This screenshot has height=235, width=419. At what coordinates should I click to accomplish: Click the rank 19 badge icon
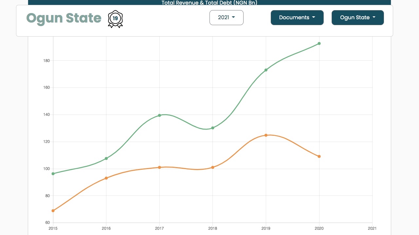coord(115,19)
